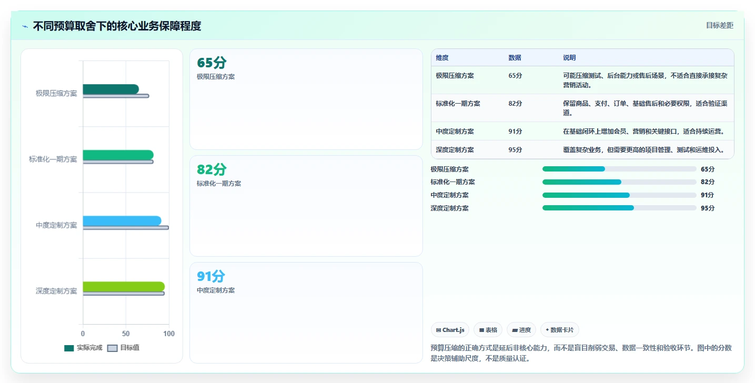
Task: Click the 50 tick on the chart axis
Action: coord(126,334)
